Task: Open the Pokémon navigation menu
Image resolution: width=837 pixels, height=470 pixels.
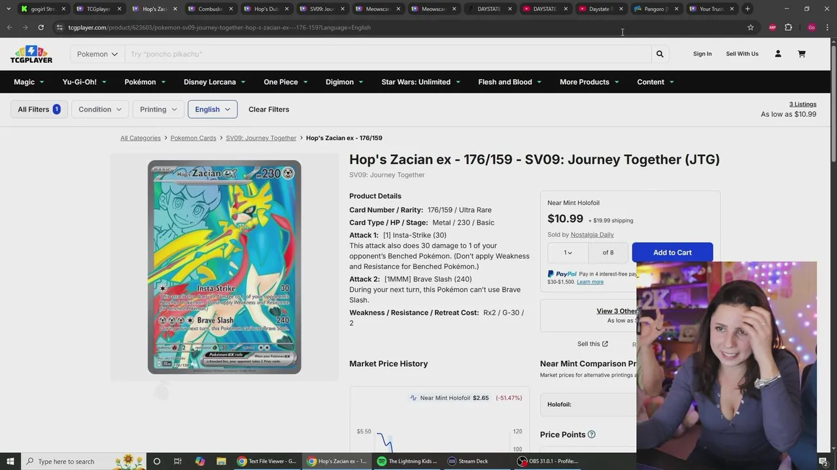Action: [x=145, y=82]
